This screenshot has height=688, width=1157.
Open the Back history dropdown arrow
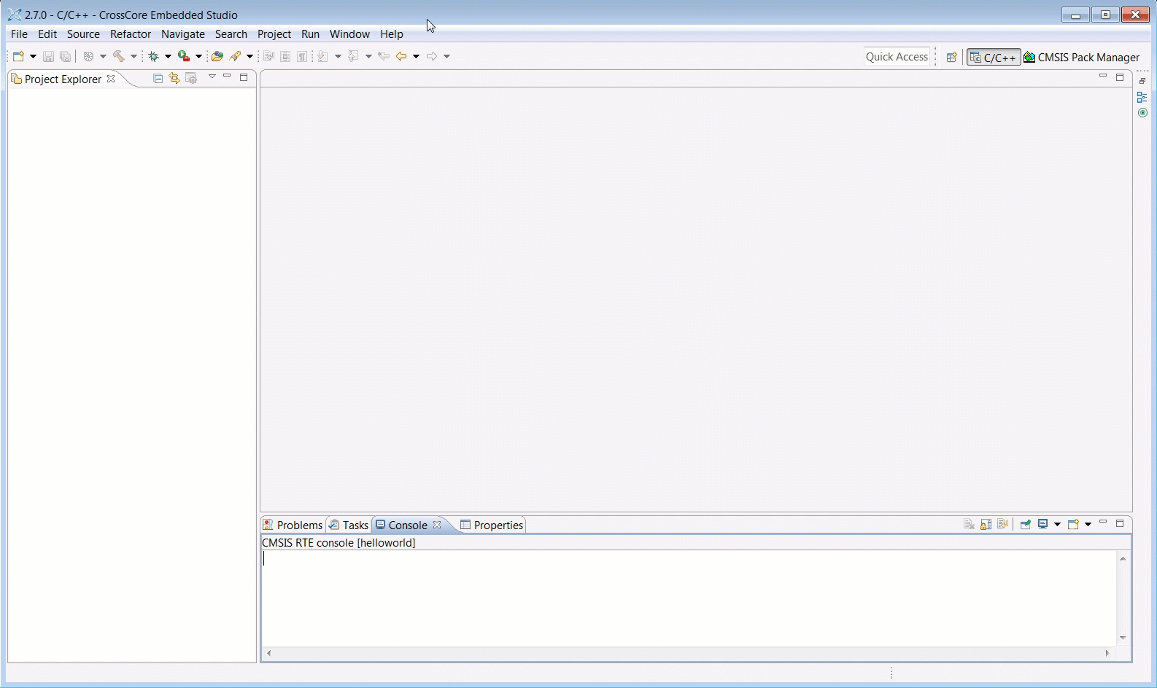pyautogui.click(x=416, y=56)
